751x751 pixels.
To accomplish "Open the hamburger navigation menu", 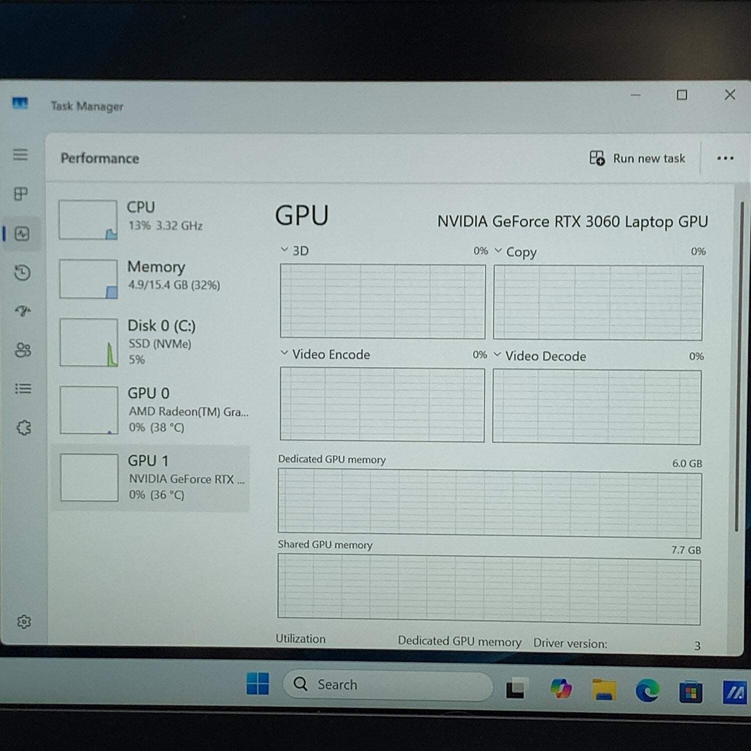I will click(x=21, y=154).
